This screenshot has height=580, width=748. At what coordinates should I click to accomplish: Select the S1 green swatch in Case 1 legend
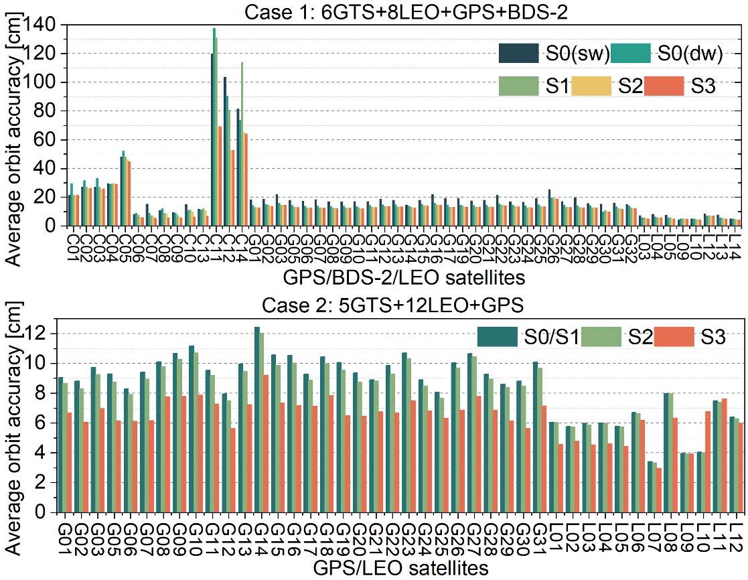click(x=519, y=86)
